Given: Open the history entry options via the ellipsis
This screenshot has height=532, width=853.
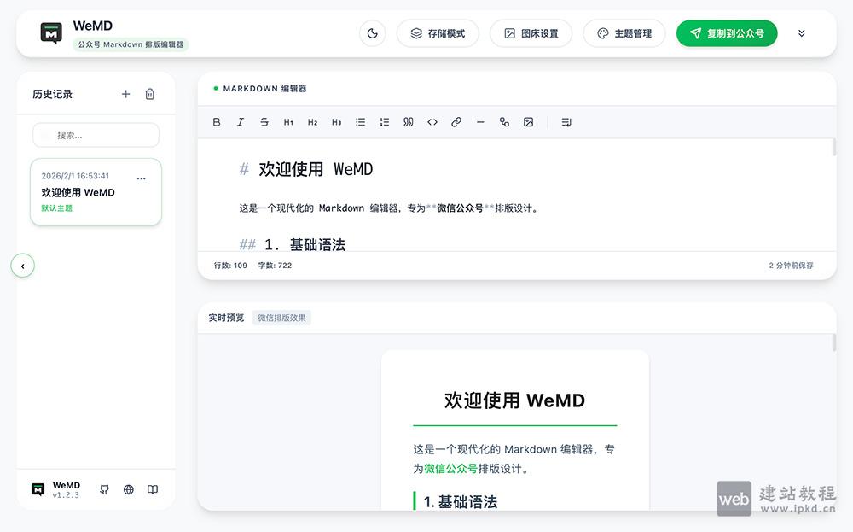Looking at the screenshot, I should [x=141, y=178].
